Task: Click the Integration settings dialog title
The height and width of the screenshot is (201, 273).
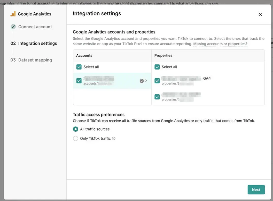Action: 97,14
